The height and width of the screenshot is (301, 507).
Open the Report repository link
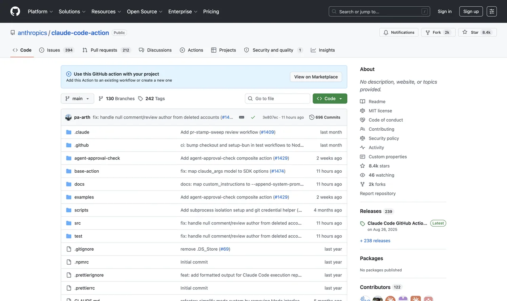tap(378, 193)
